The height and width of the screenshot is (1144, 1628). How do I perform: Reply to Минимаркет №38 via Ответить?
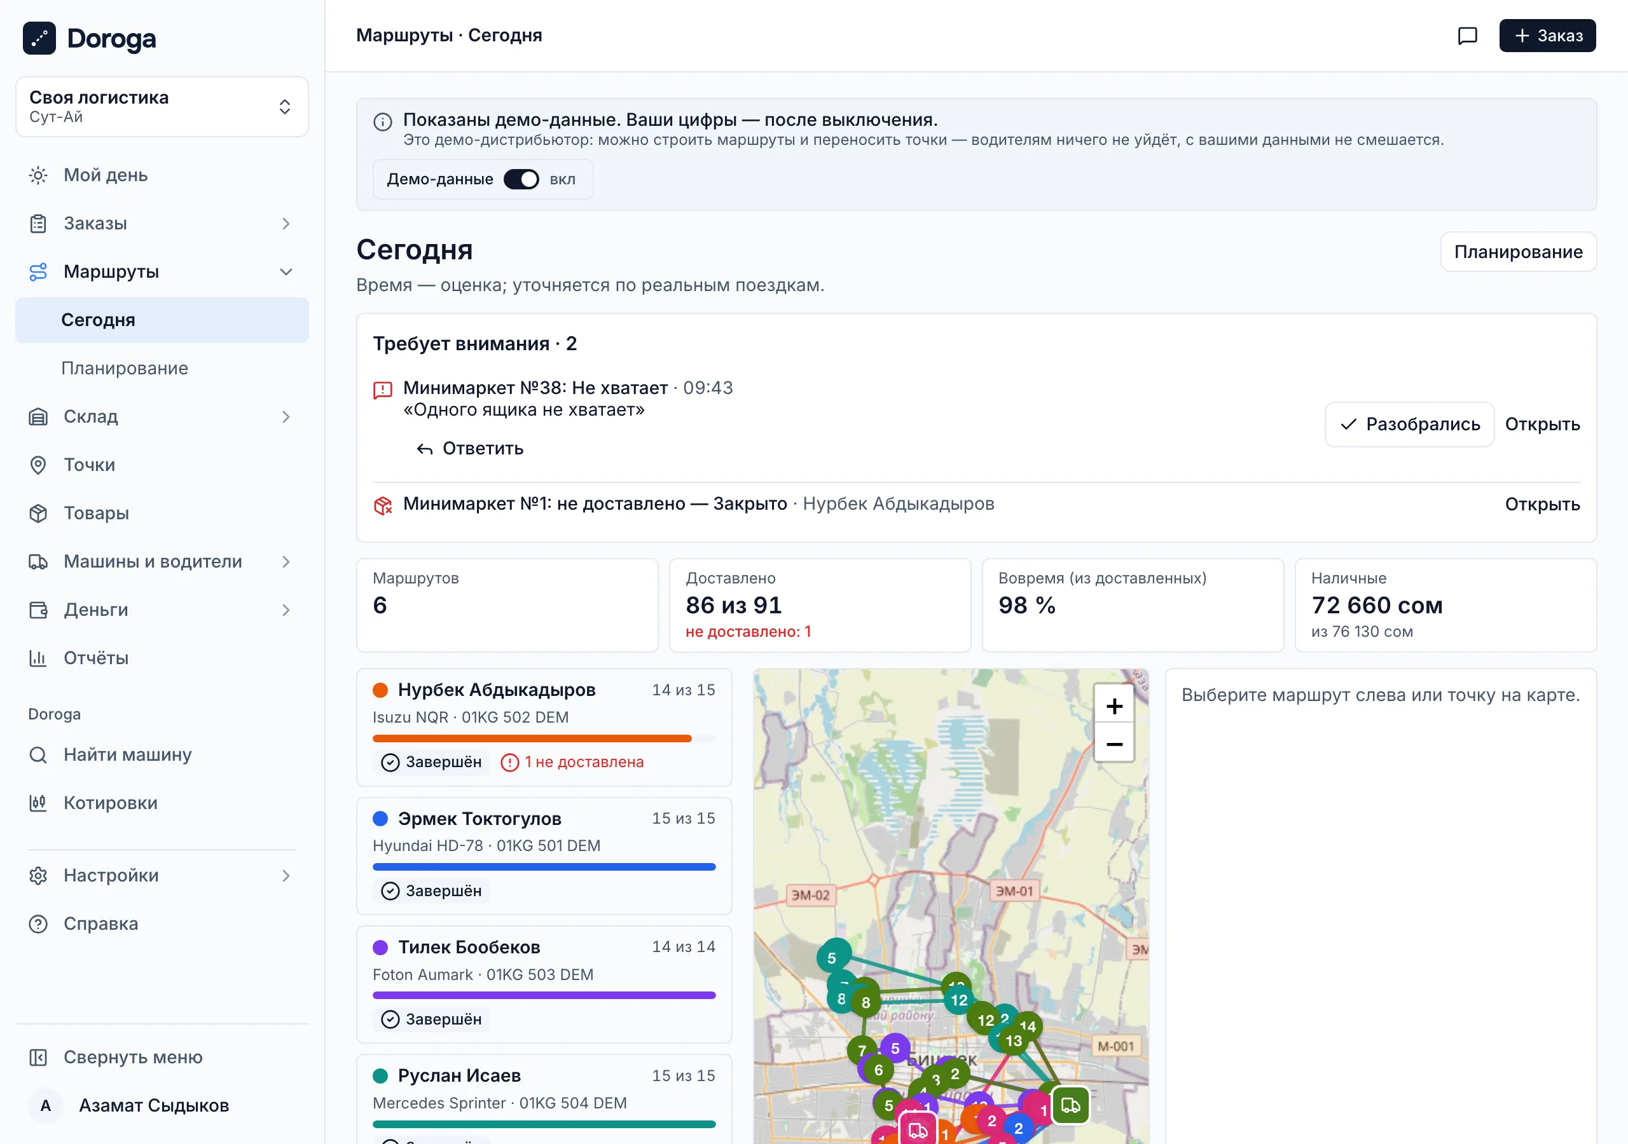point(469,449)
